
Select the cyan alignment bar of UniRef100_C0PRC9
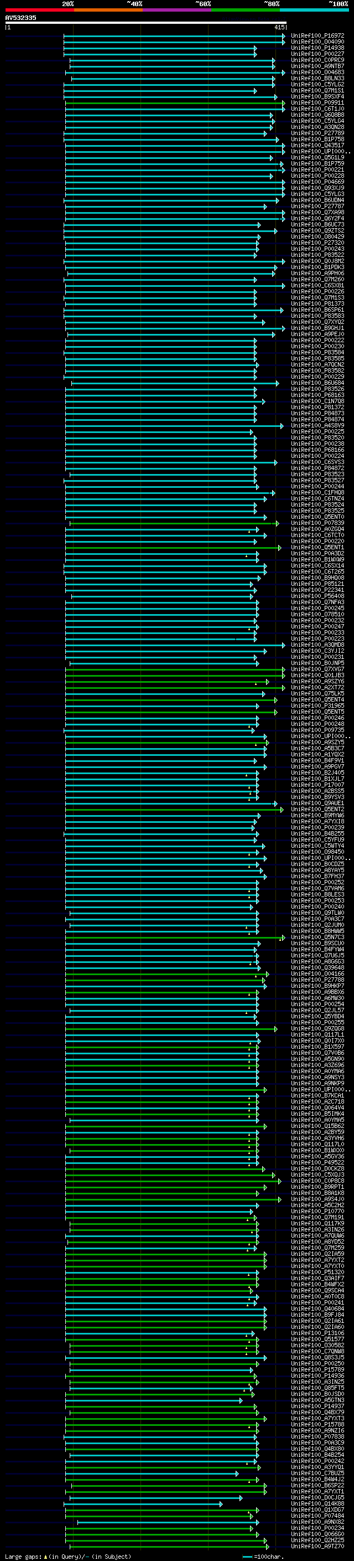point(173,60)
